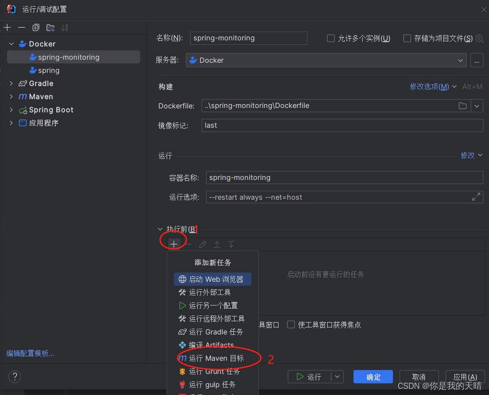Add a before-launch task (plus)
Screen dimensions: 489x395
[174, 244]
